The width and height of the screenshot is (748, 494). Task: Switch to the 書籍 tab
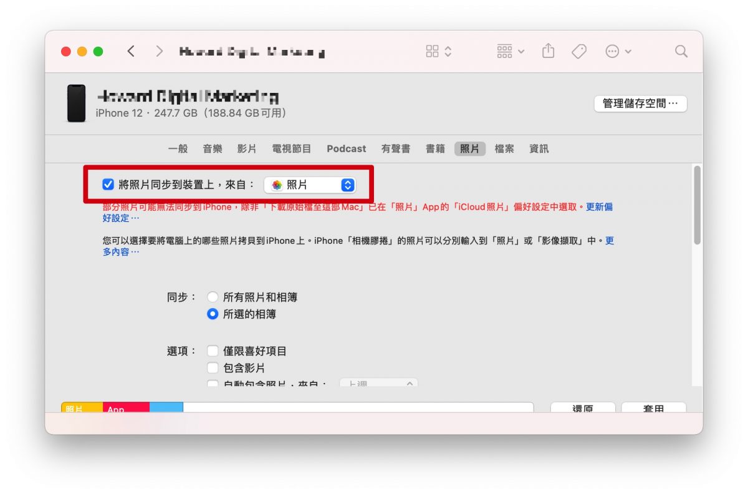point(435,148)
